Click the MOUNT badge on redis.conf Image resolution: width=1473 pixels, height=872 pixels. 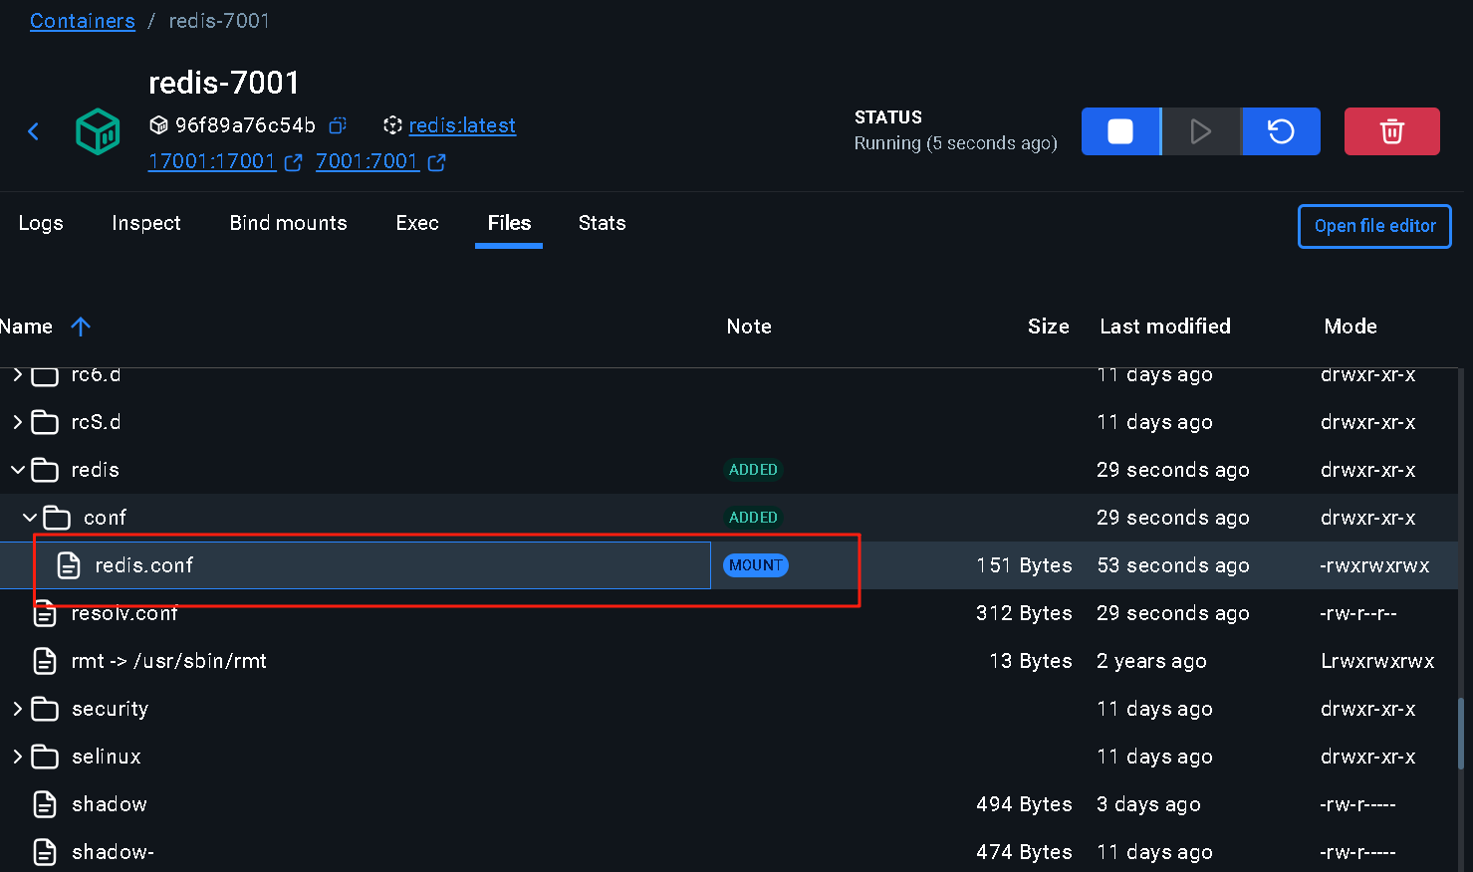click(x=756, y=565)
